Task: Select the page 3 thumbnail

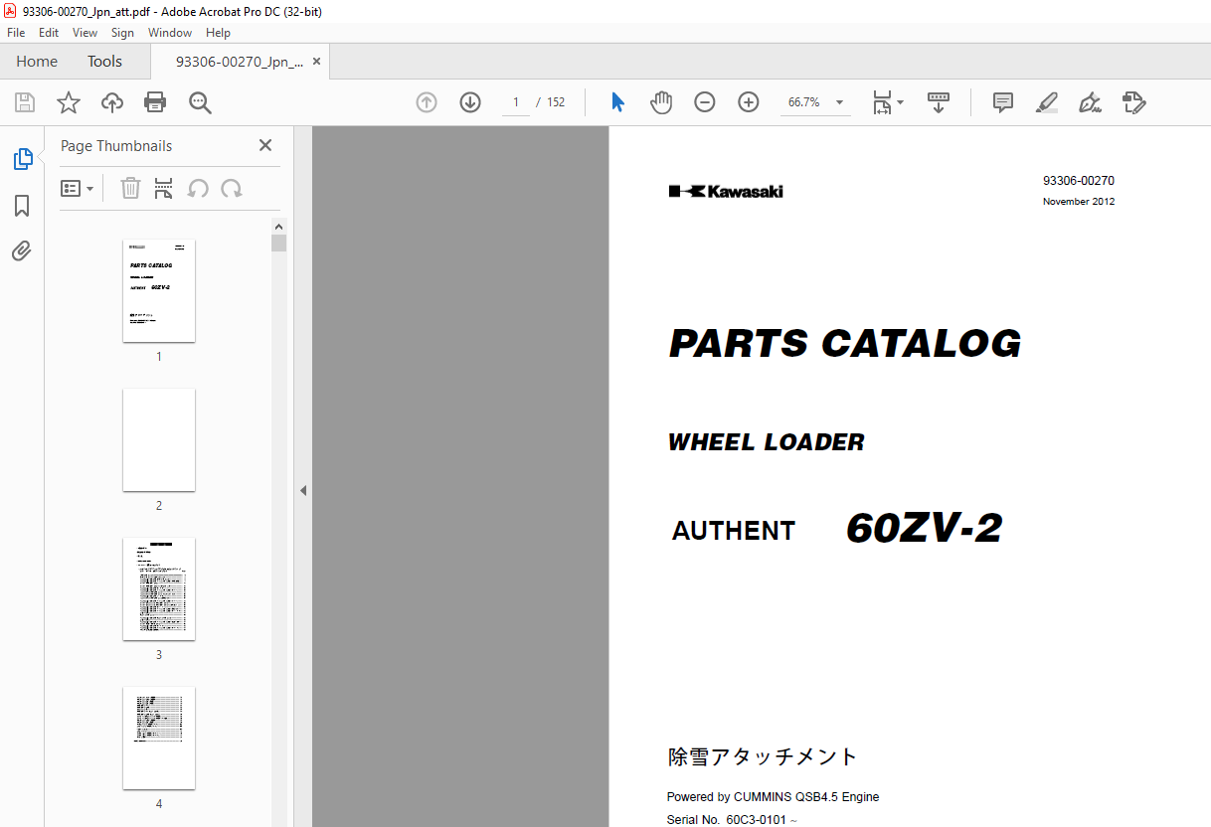Action: (159, 588)
